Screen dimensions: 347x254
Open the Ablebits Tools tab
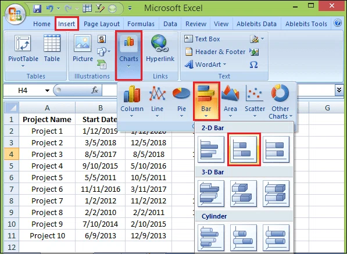tap(306, 24)
